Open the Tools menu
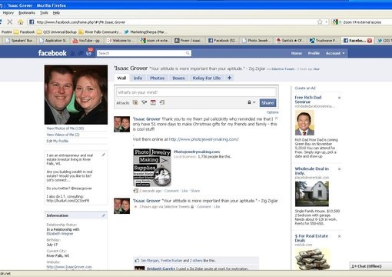The width and height of the screenshot is (392, 277). 44,12
